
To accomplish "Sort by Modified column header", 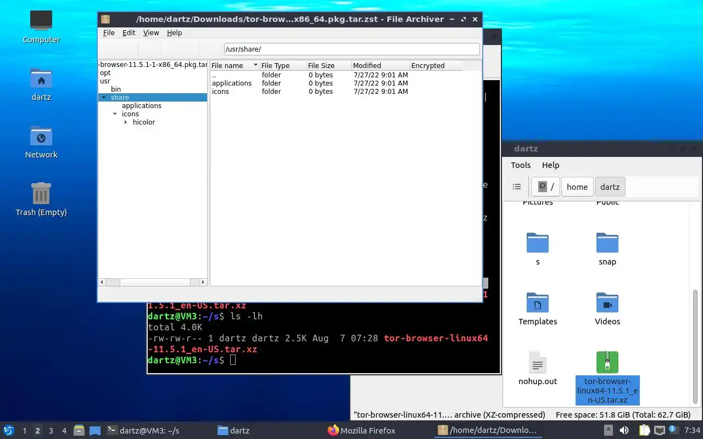I will [x=381, y=65].
